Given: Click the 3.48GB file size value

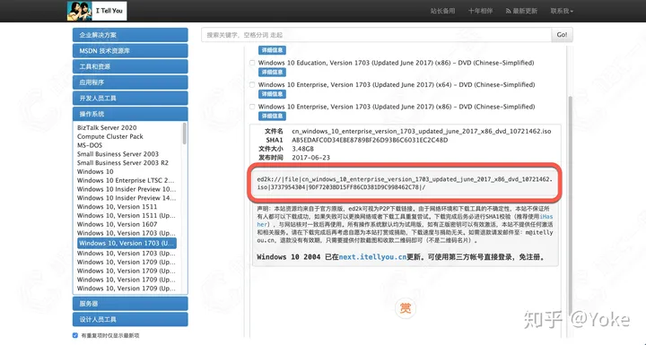Looking at the screenshot, I should pyautogui.click(x=303, y=149).
